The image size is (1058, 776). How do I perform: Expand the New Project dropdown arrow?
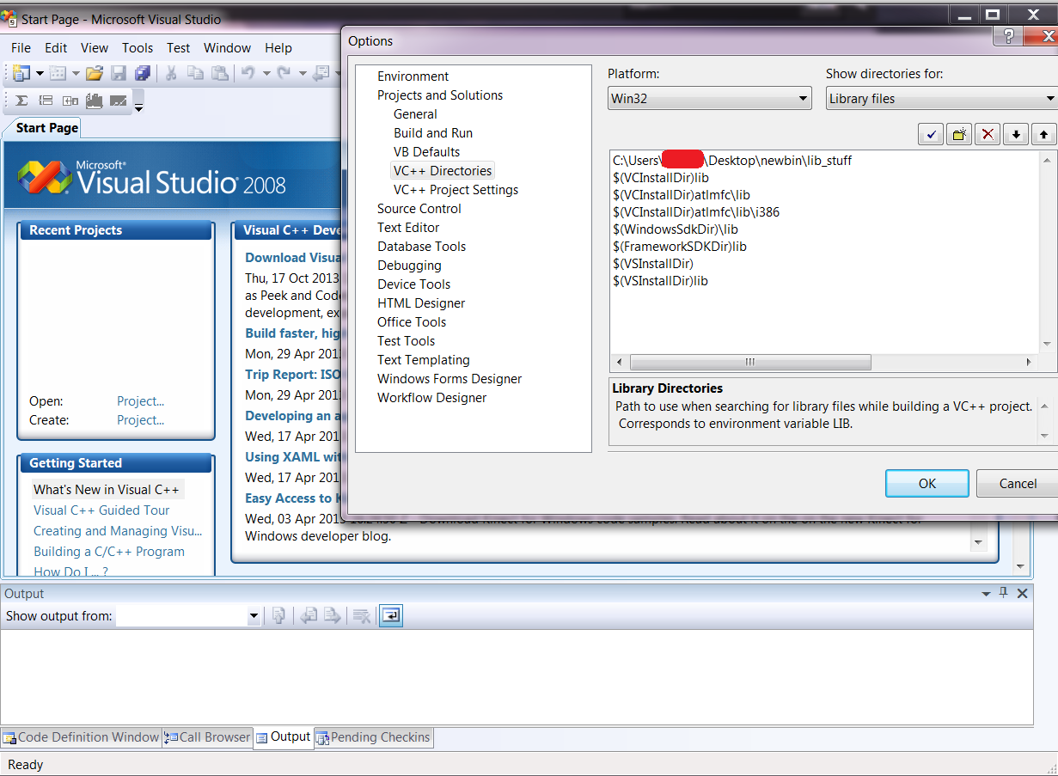pyautogui.click(x=40, y=74)
